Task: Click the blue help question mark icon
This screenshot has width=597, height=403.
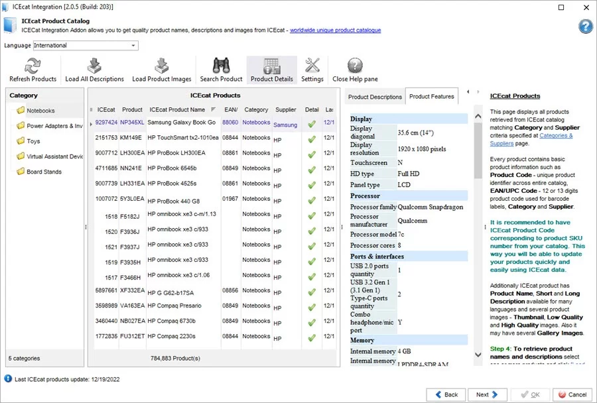Action: (585, 27)
